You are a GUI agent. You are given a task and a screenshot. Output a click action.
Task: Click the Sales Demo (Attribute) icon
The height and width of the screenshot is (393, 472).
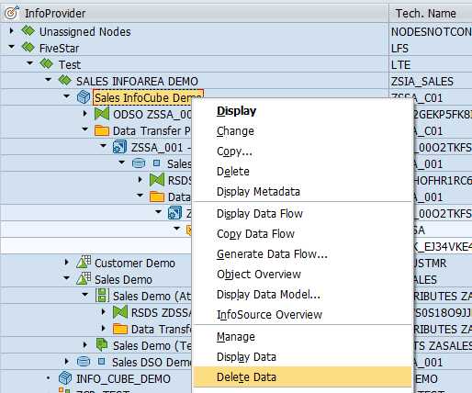click(102, 296)
